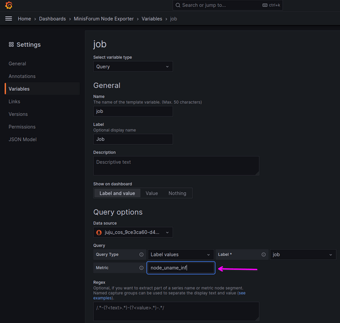
Task: Click the 'Query options' heading
Action: tap(118, 212)
